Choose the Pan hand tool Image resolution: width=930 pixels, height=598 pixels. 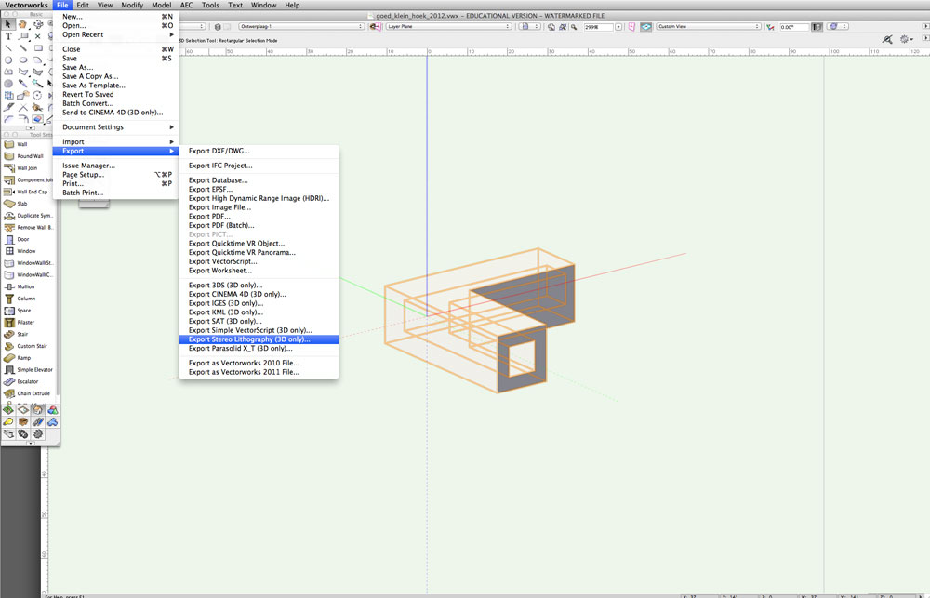point(22,24)
